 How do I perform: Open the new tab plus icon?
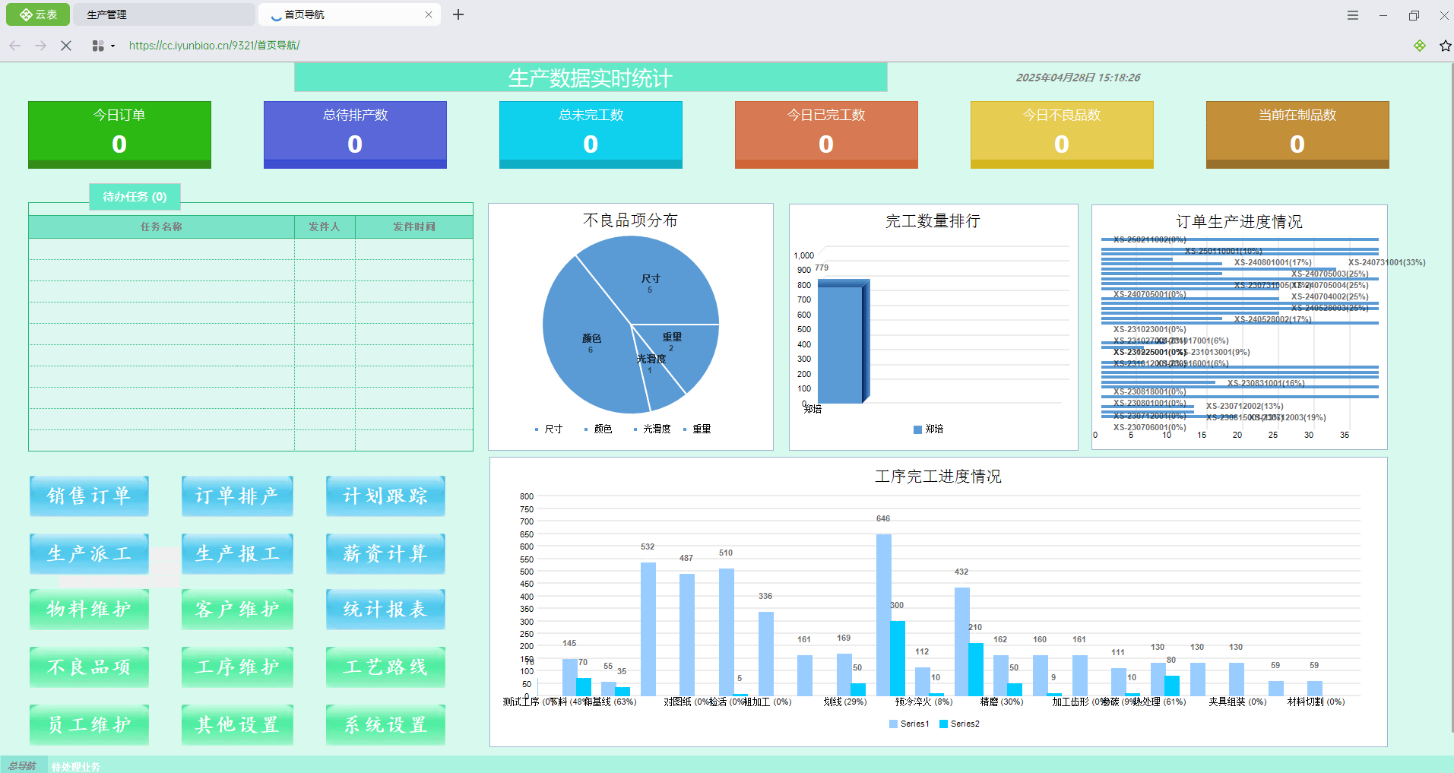click(458, 14)
